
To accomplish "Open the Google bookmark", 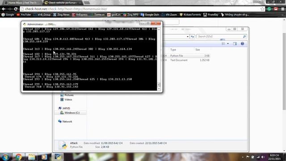I will click(x=8, y=15).
